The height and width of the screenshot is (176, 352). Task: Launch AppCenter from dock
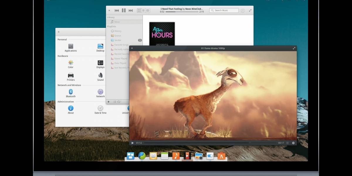pos(221,156)
